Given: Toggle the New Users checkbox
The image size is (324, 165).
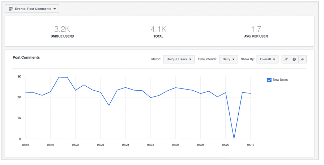Looking at the screenshot, I should 269,80.
